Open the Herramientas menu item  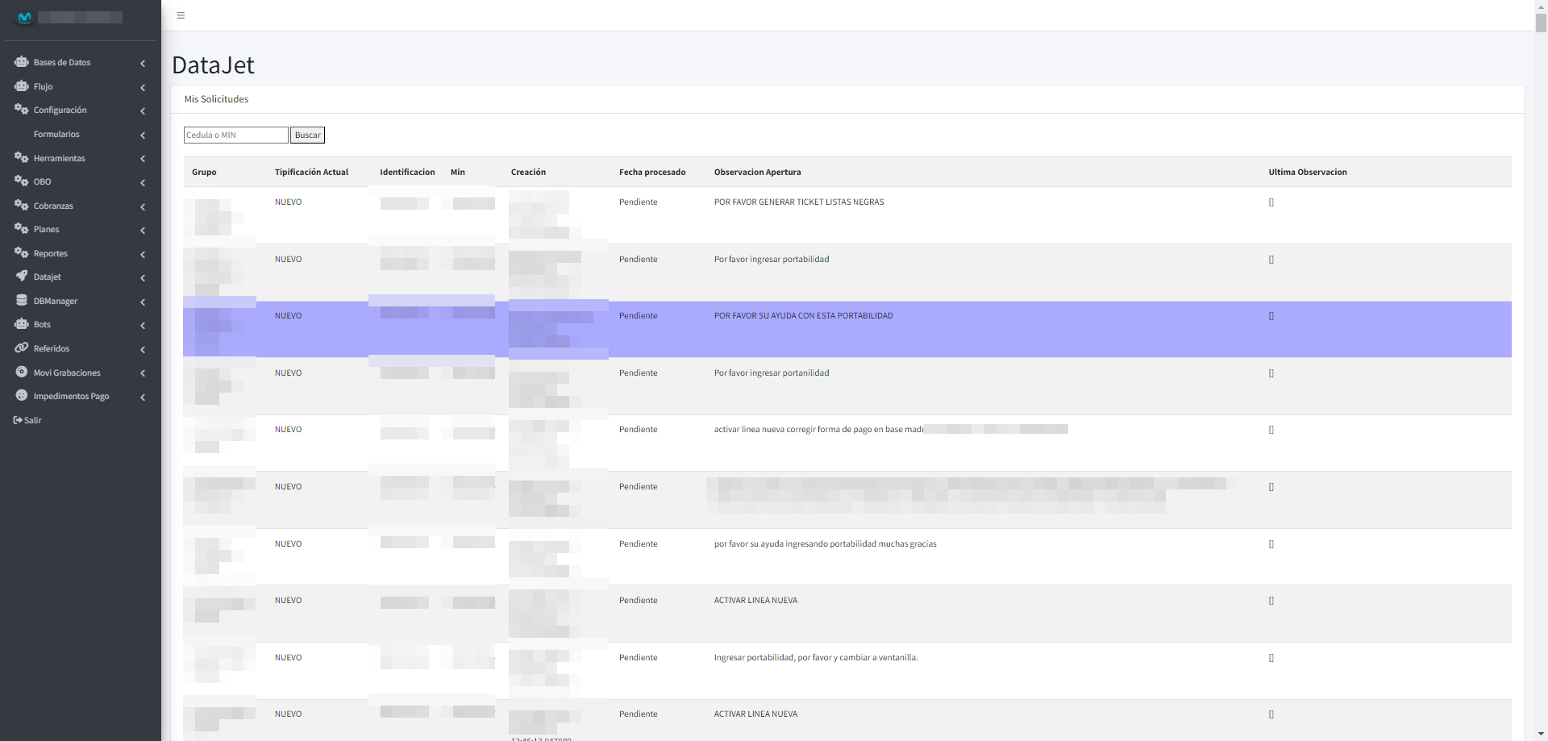[59, 158]
